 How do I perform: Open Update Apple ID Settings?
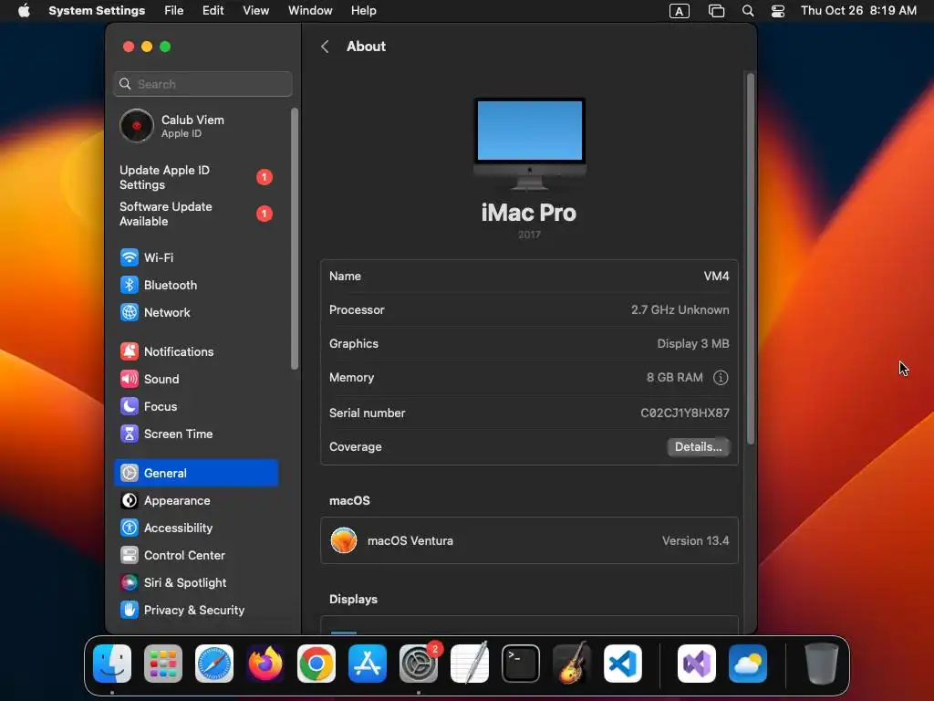pos(196,178)
